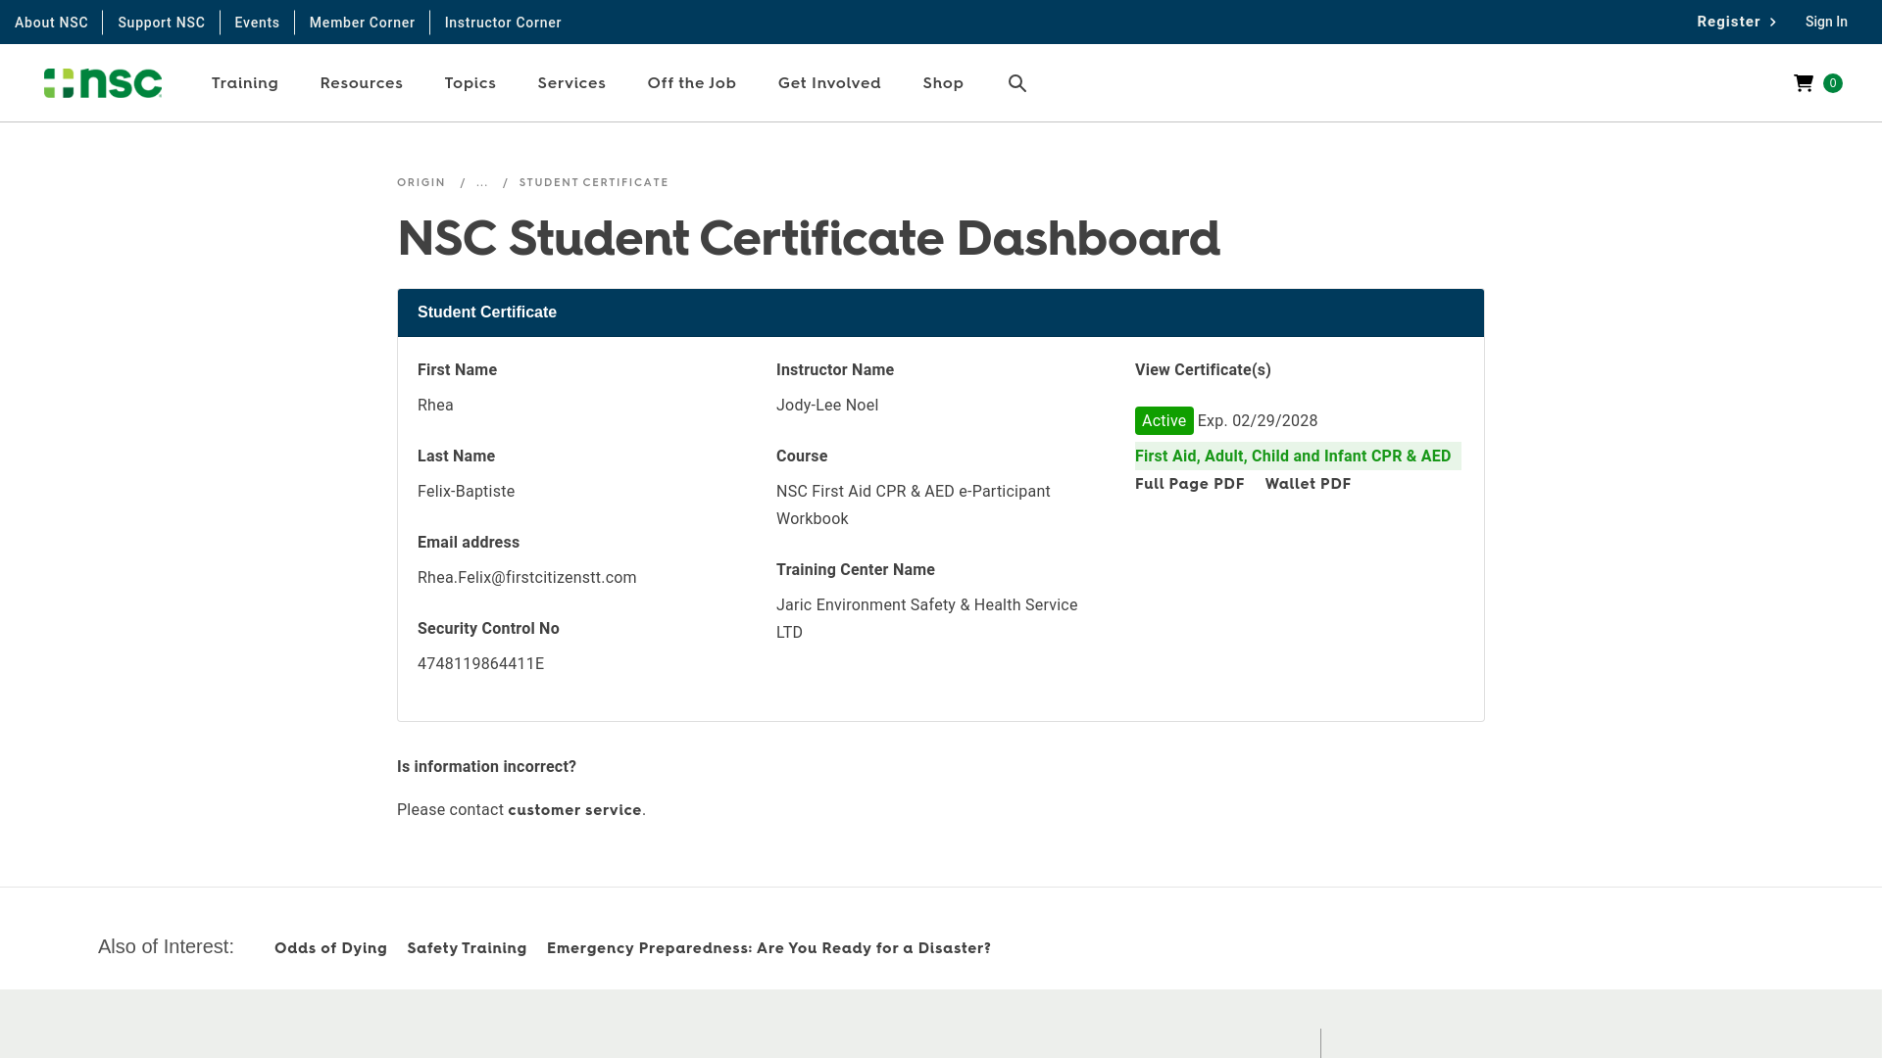Open the Topics menu
Image resolution: width=1882 pixels, height=1058 pixels.
point(470,83)
